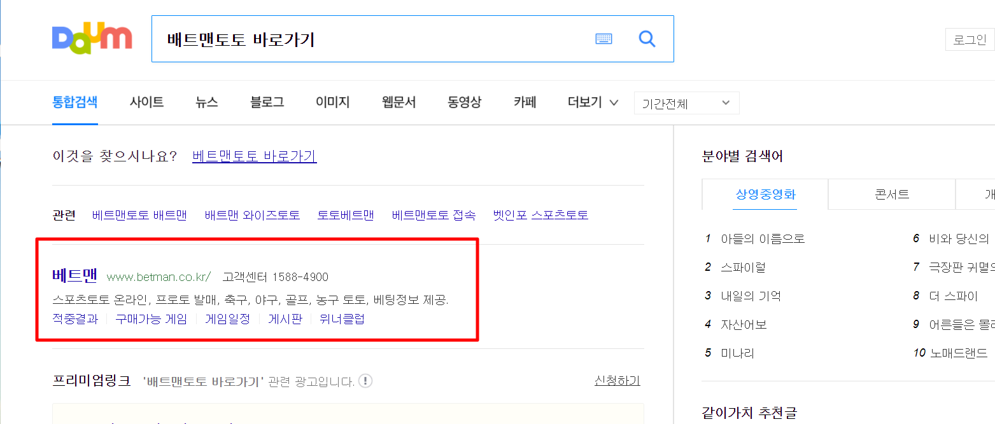Select the 이미지 tab
This screenshot has height=424, width=995.
click(x=333, y=102)
